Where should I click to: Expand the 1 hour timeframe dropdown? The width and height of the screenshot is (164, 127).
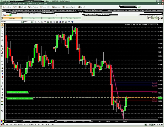pos(32,22)
